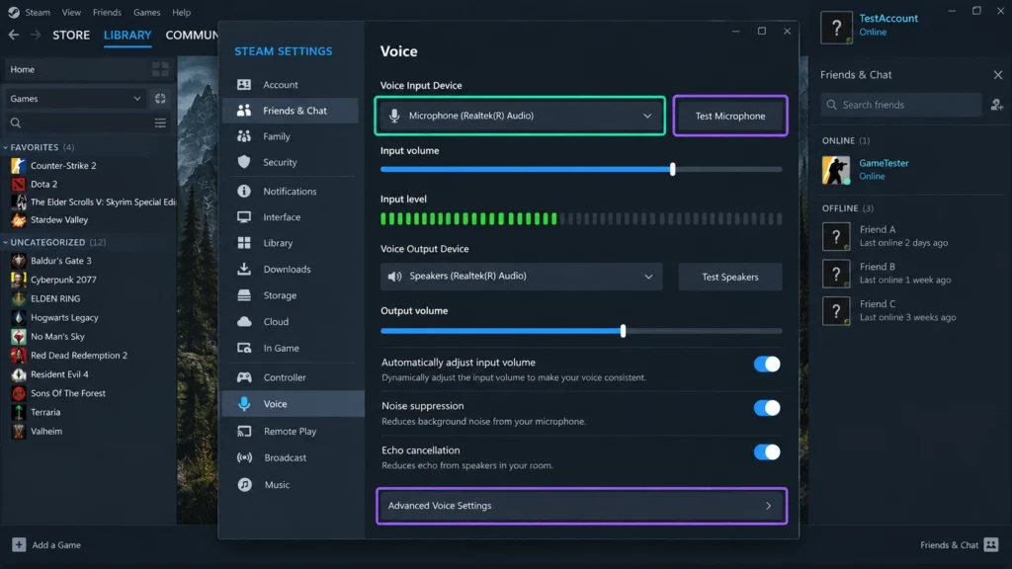Select Dota 2 in library
Screen dimensions: 1012x569
tap(43, 184)
